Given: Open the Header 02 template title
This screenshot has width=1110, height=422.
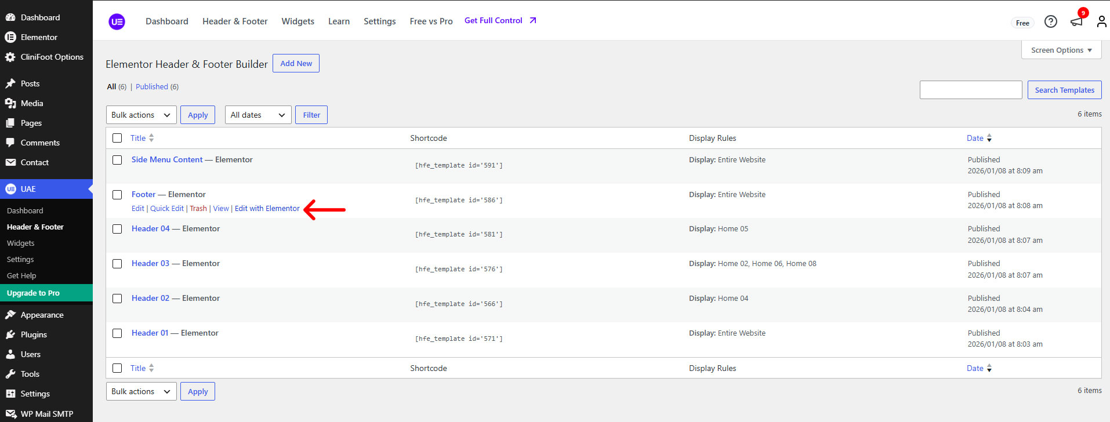Looking at the screenshot, I should pyautogui.click(x=150, y=298).
